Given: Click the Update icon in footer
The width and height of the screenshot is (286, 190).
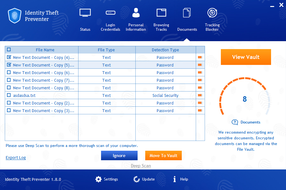Looking at the screenshot, I should [136, 179].
